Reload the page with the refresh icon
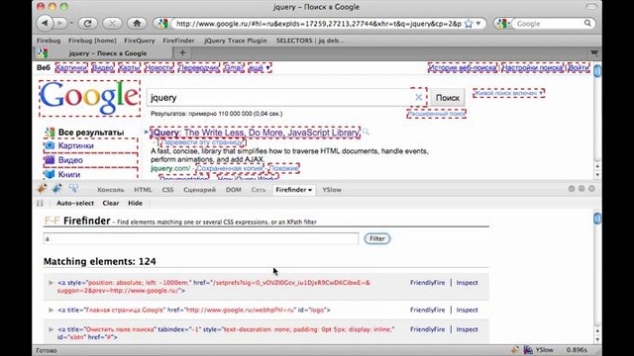The width and height of the screenshot is (634, 356). pos(87,24)
